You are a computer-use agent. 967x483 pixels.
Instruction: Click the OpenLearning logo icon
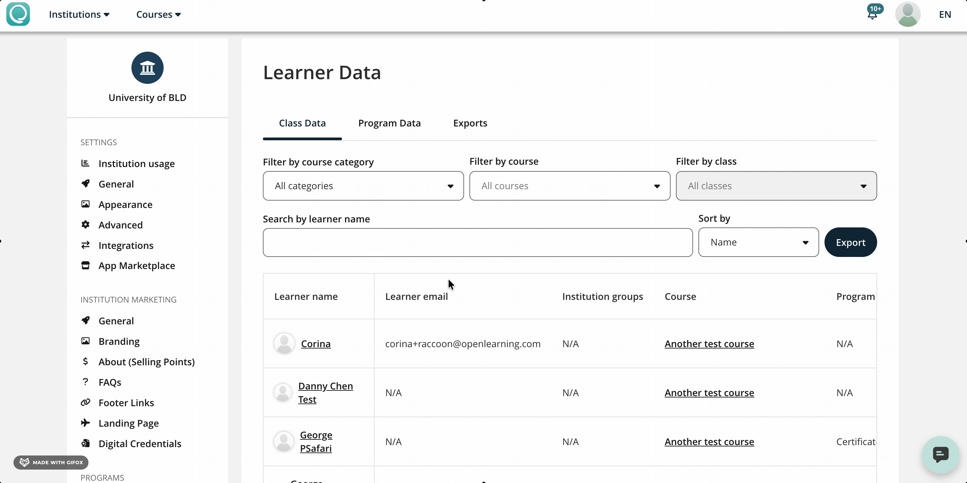coord(18,14)
